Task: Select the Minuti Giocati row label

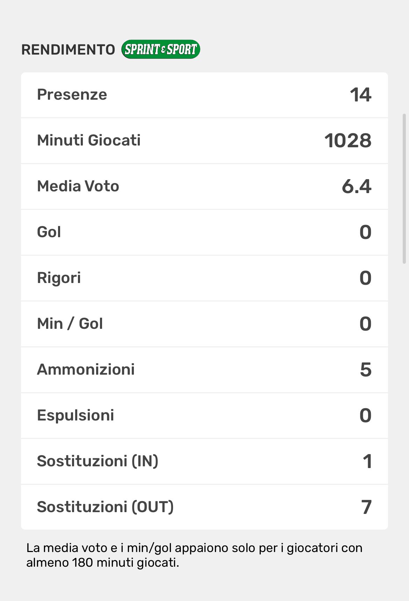Action: pos(89,140)
